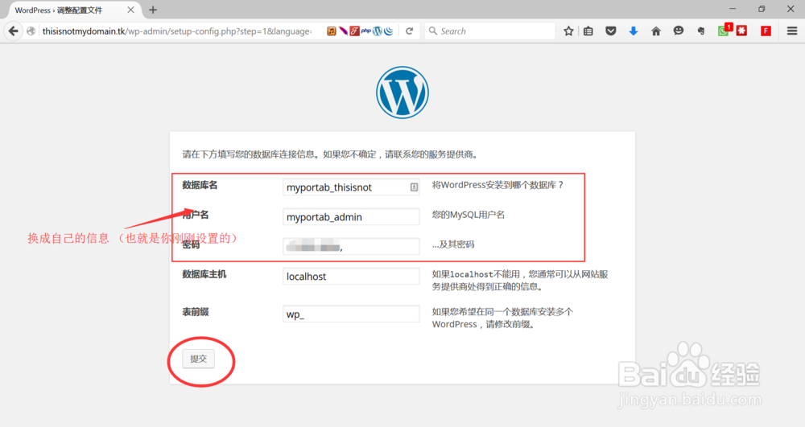
Task: Minimize the browser window
Action: 733,9
